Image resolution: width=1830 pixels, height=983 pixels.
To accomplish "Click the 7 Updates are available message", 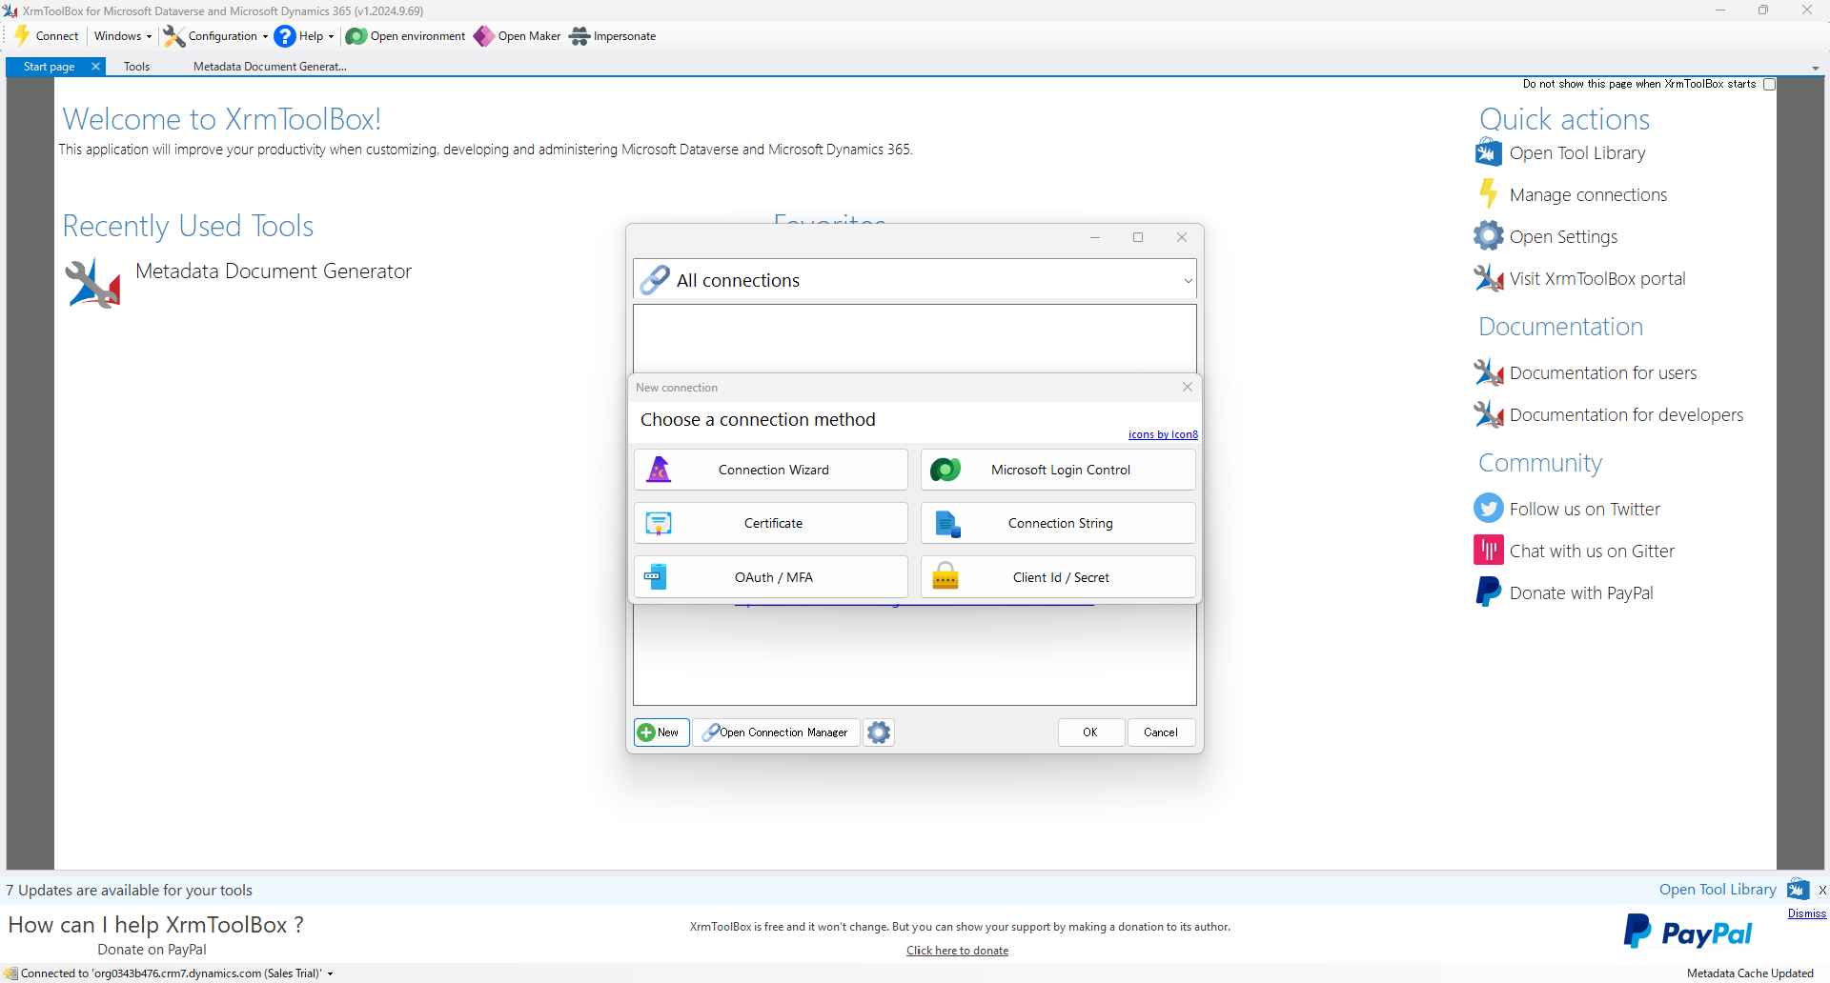I will point(129,890).
